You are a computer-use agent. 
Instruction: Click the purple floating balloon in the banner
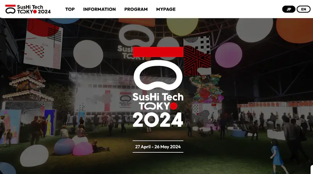point(229,55)
